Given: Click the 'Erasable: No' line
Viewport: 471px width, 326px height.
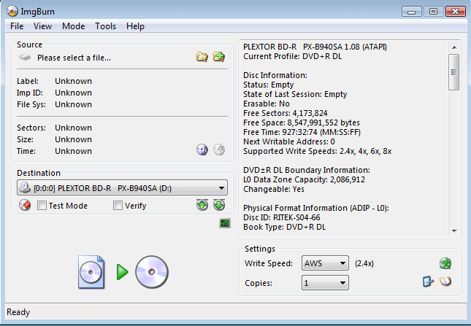Looking at the screenshot, I should pyautogui.click(x=266, y=104).
